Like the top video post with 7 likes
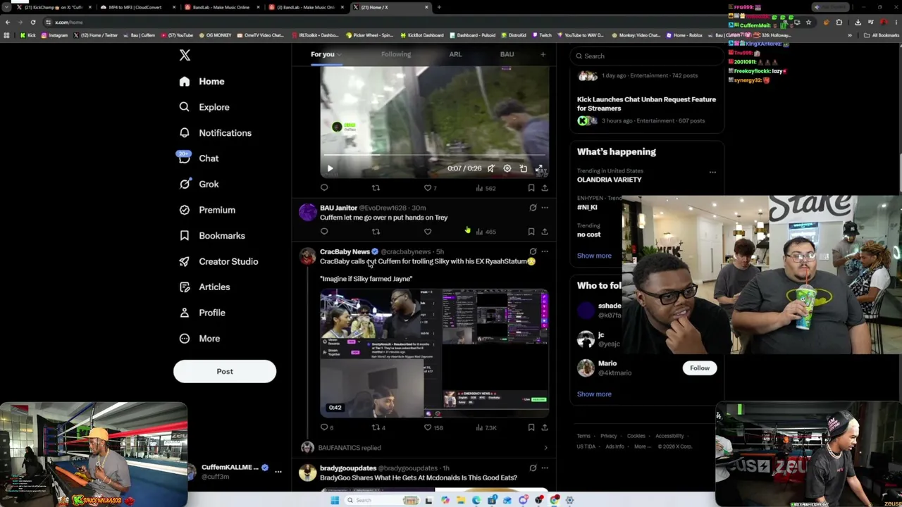This screenshot has width=902, height=507. [430, 188]
